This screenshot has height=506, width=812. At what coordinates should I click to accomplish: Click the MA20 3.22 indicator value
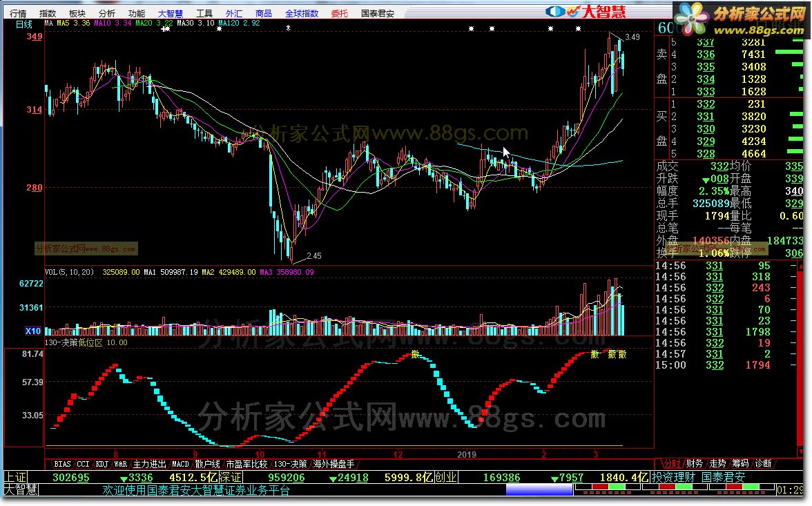pos(154,23)
